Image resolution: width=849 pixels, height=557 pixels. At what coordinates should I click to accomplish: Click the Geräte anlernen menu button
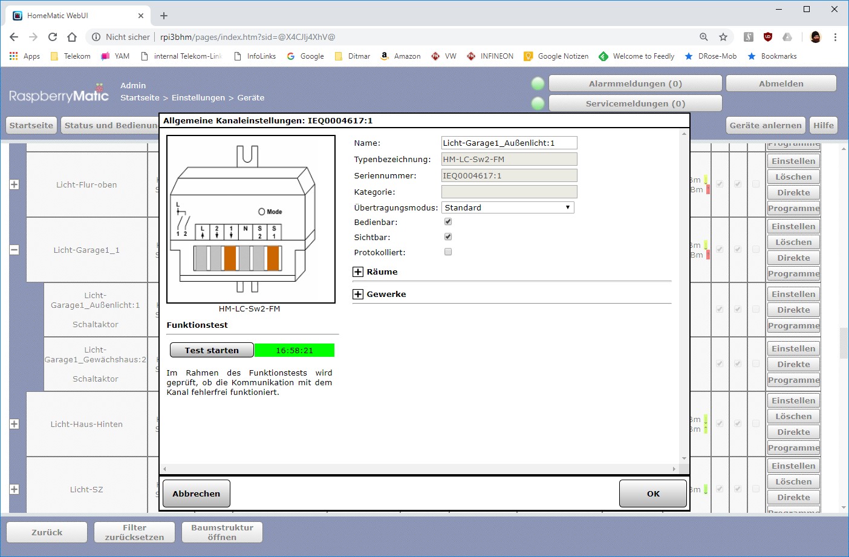pyautogui.click(x=766, y=125)
